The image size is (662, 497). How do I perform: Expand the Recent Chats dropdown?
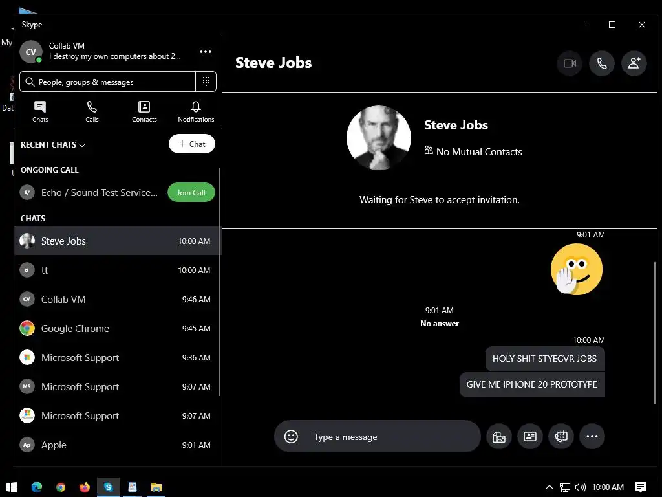click(53, 145)
